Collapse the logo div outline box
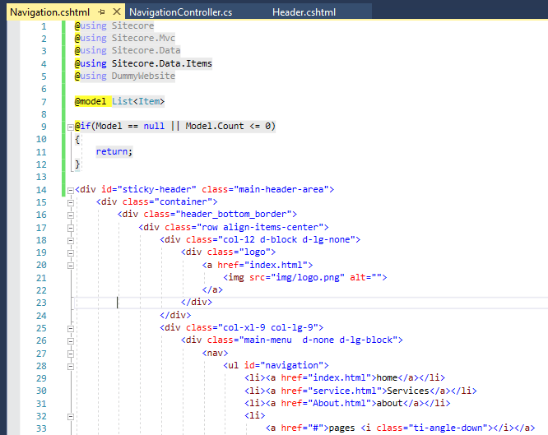Screen dimensions: 548x435 (72, 252)
